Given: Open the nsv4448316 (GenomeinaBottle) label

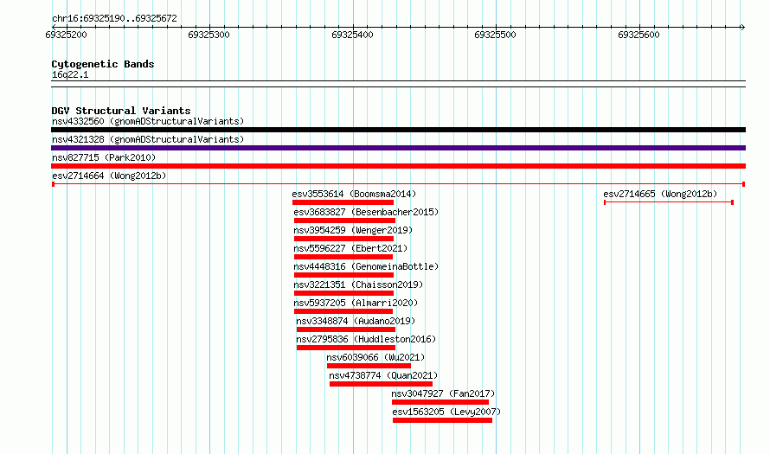Looking at the screenshot, I should tap(366, 266).
